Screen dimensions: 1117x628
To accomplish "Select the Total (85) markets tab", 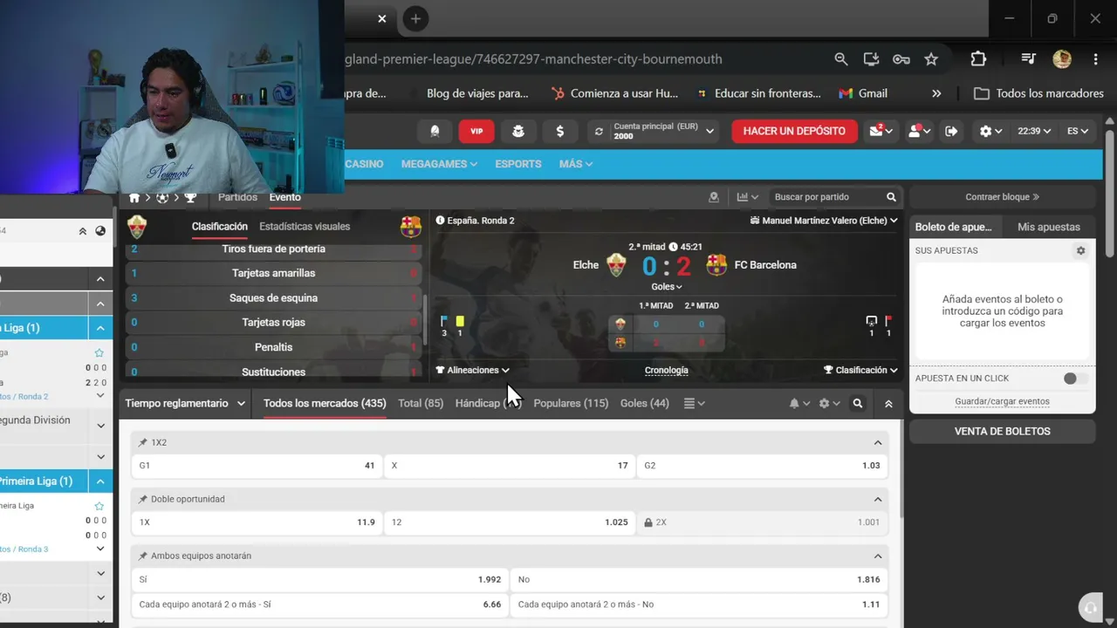I will click(x=421, y=403).
